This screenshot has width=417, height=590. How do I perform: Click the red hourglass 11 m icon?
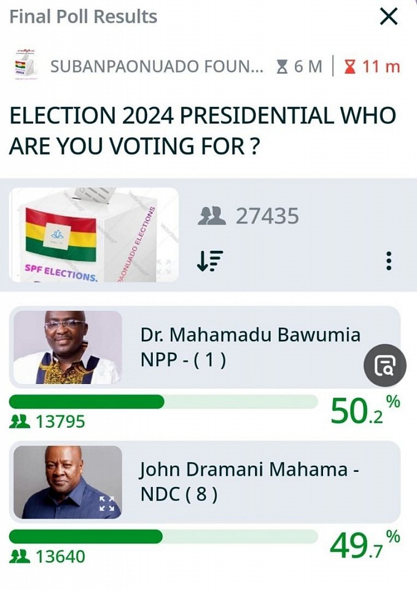tap(350, 66)
